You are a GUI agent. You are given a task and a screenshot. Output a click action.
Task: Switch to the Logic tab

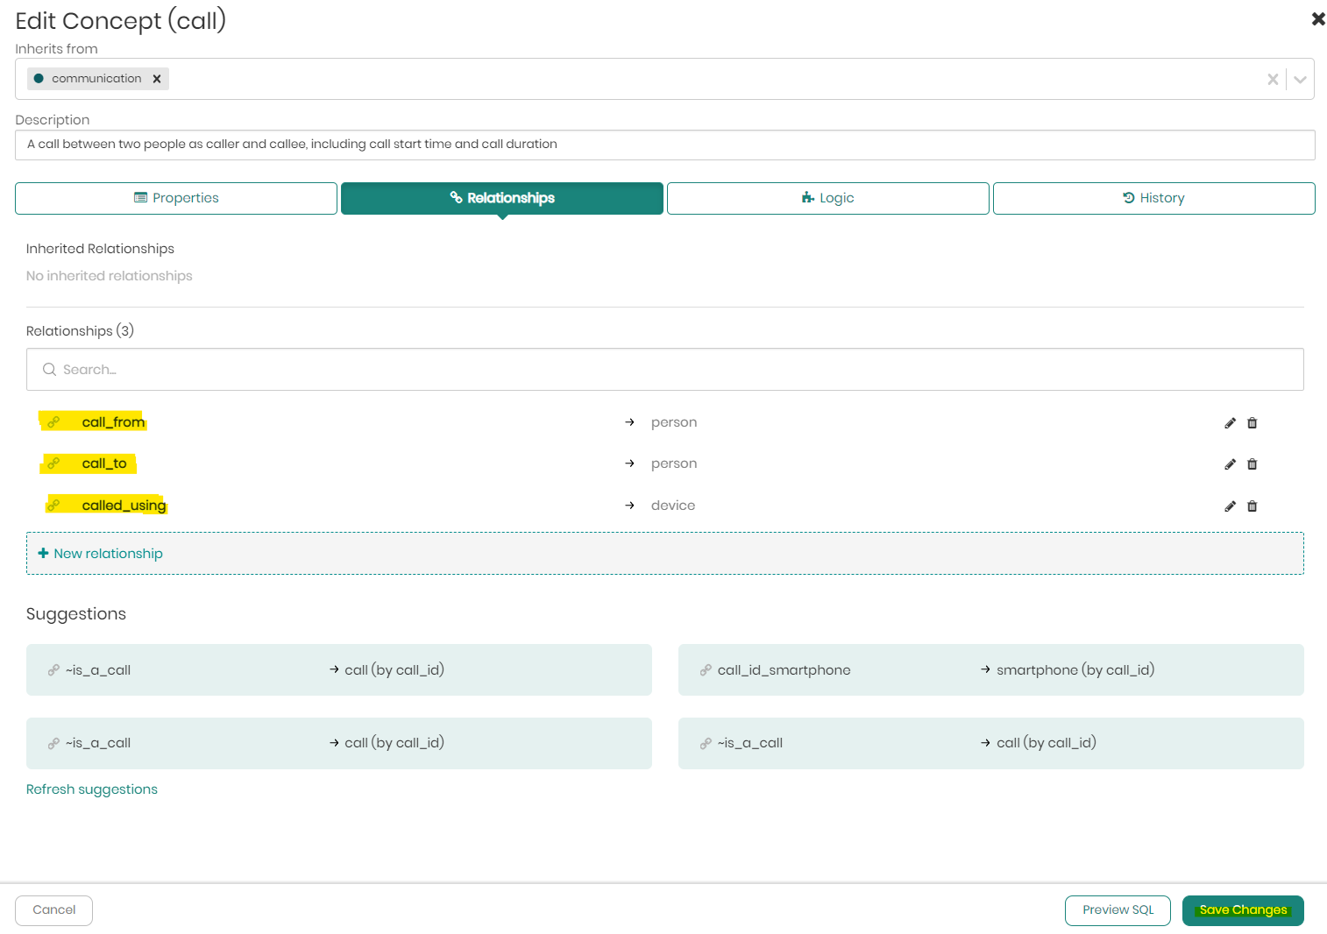pyautogui.click(x=827, y=198)
